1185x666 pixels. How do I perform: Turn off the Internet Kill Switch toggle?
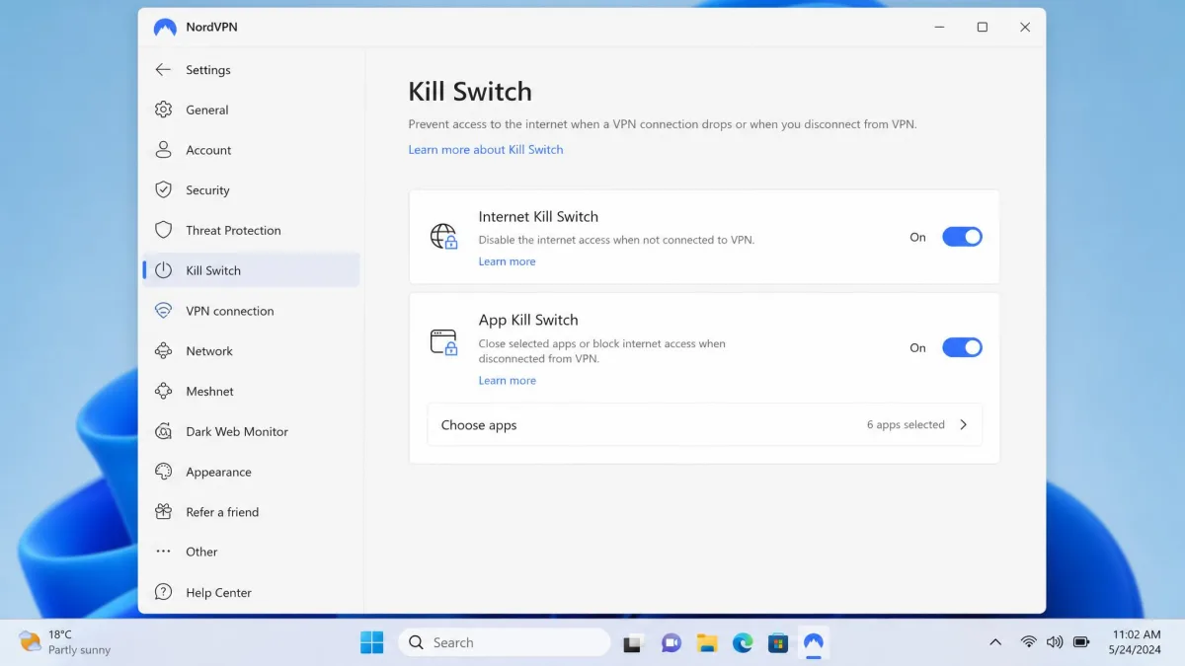962,237
